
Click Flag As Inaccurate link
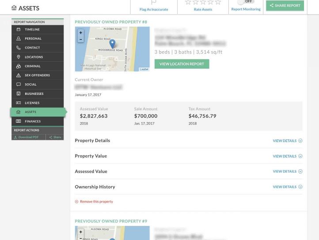point(154,9)
